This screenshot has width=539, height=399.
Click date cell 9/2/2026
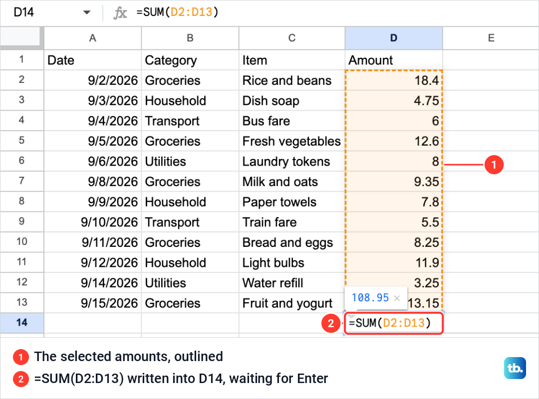pyautogui.click(x=92, y=80)
